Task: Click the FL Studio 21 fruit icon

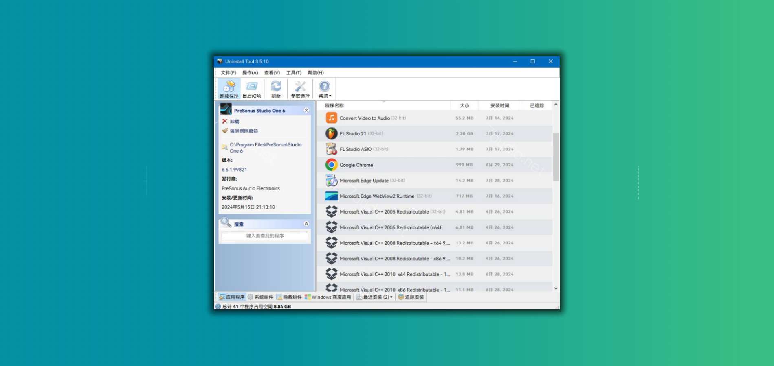Action: pyautogui.click(x=332, y=133)
